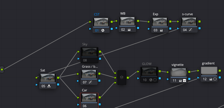Select the Car node thumbnail
The width and height of the screenshot is (224, 108).
coord(89,98)
